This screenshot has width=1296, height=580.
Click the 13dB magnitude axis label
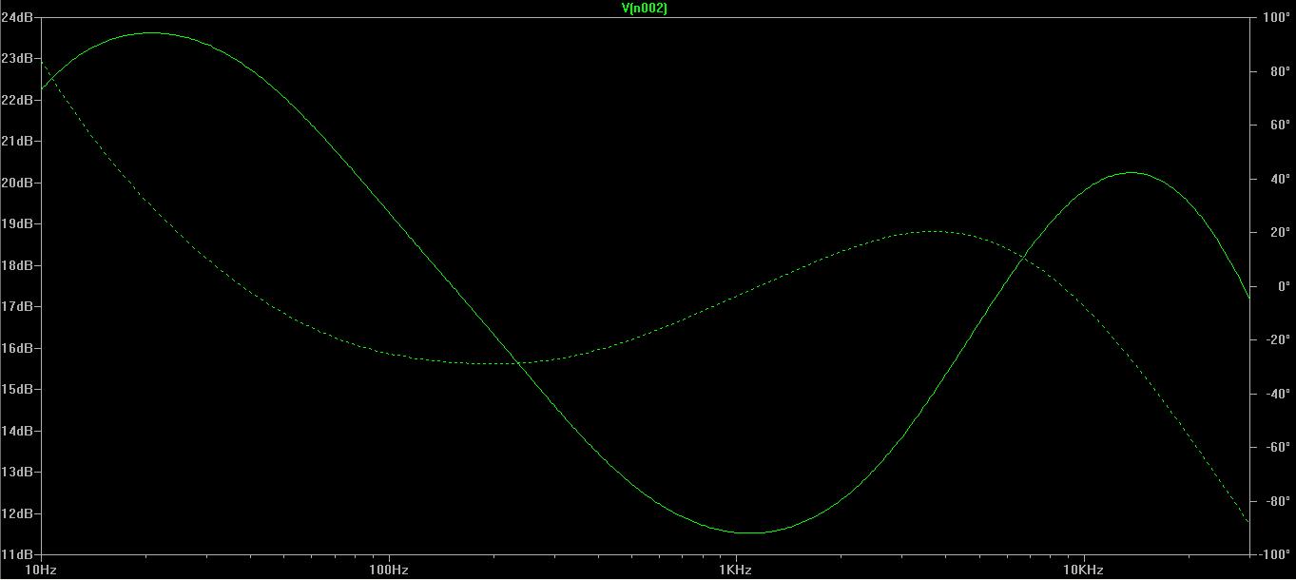coord(16,473)
